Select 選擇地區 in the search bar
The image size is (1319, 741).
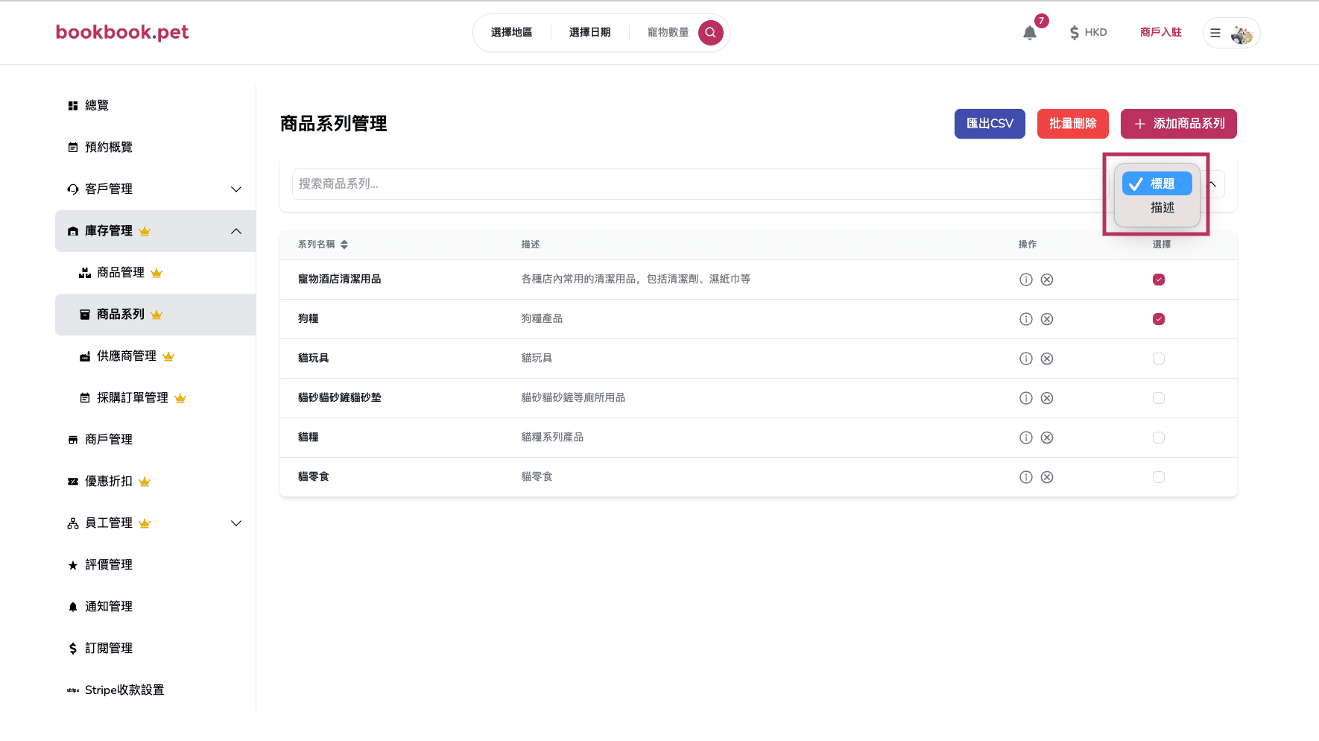pos(512,32)
